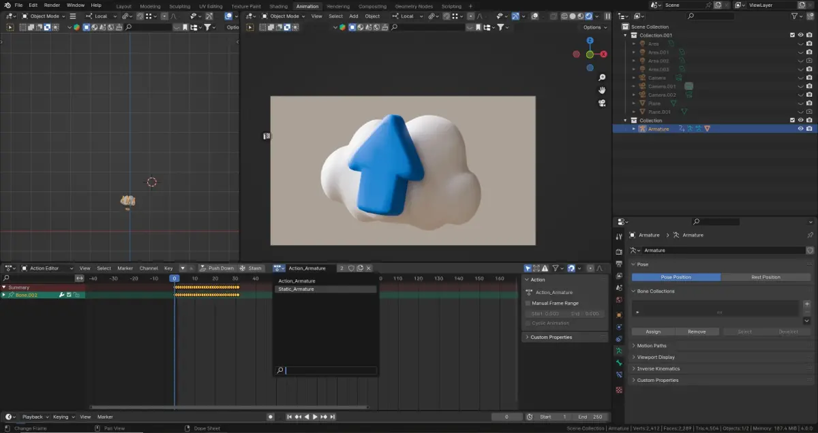Viewport: 818px width, 433px height.
Task: Open the View Layer properties tab
Action: click(619, 276)
